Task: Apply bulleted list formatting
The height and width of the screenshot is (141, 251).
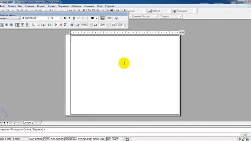Action: (38, 25)
